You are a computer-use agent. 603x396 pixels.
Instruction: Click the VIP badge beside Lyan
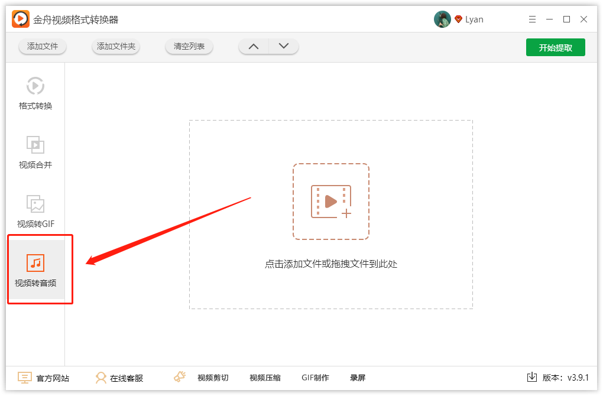(458, 20)
